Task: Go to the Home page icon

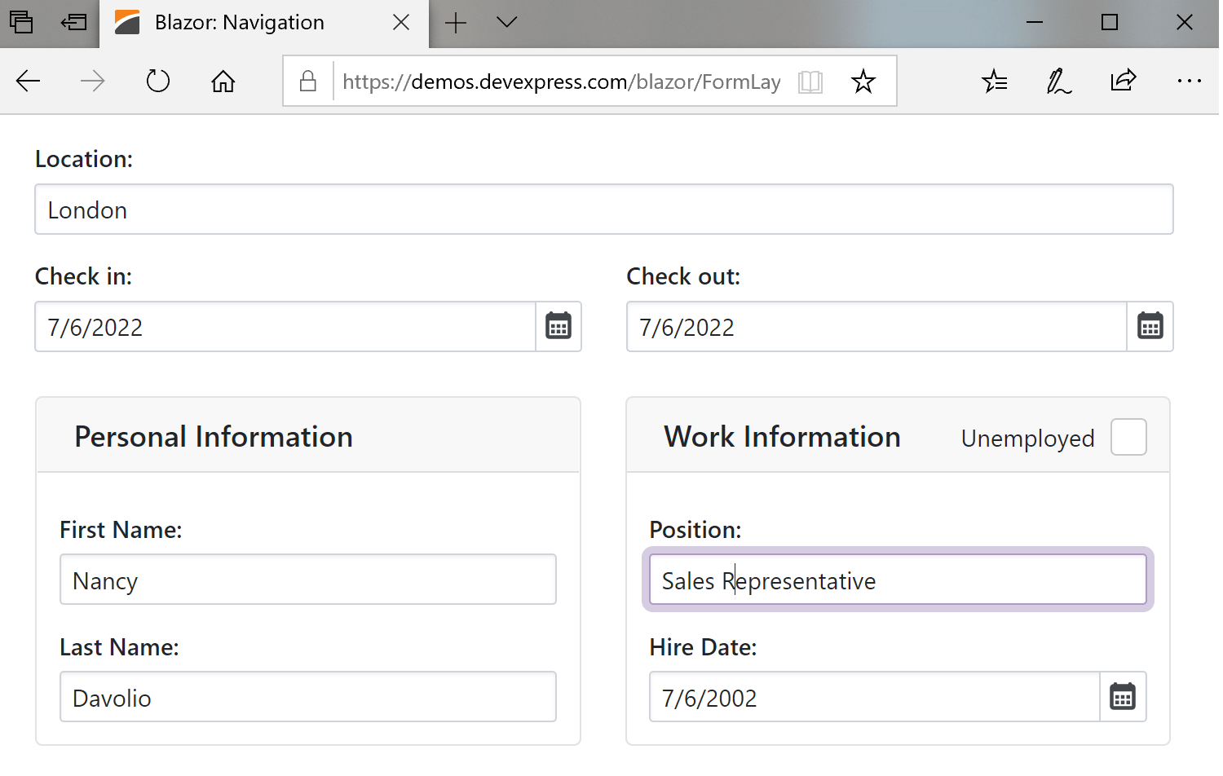Action: (223, 82)
